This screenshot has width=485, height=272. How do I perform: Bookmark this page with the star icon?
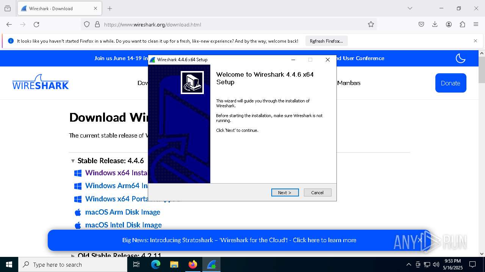click(371, 24)
